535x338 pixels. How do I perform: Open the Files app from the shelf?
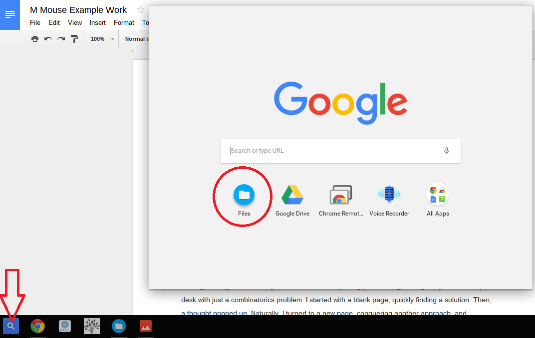point(119,326)
